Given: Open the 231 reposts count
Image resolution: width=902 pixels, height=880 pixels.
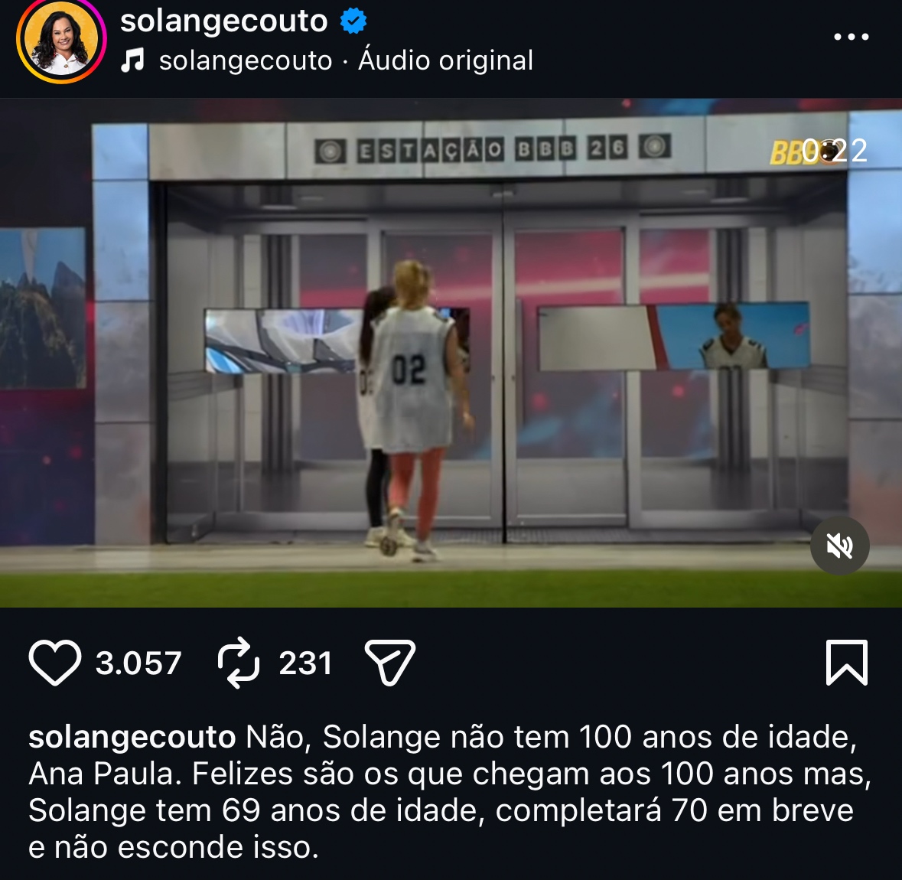Looking at the screenshot, I should (305, 663).
